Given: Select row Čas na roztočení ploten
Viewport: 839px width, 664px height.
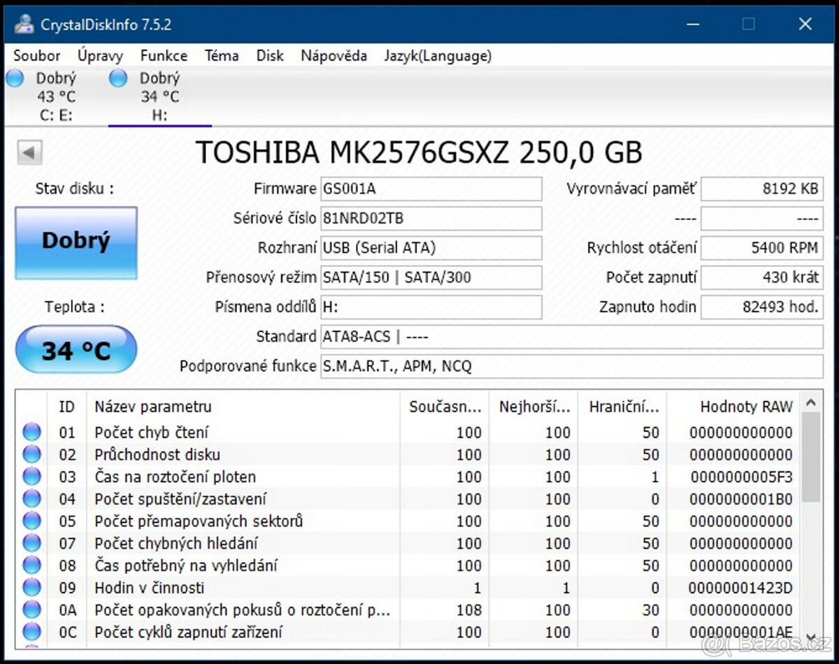Looking at the screenshot, I should [x=408, y=477].
